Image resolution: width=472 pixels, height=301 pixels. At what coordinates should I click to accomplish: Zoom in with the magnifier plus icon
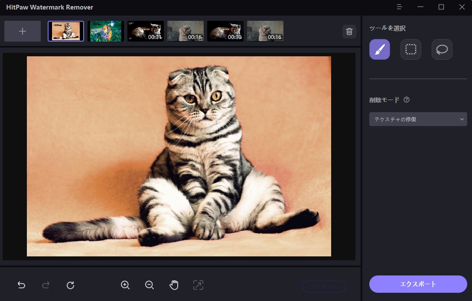125,285
